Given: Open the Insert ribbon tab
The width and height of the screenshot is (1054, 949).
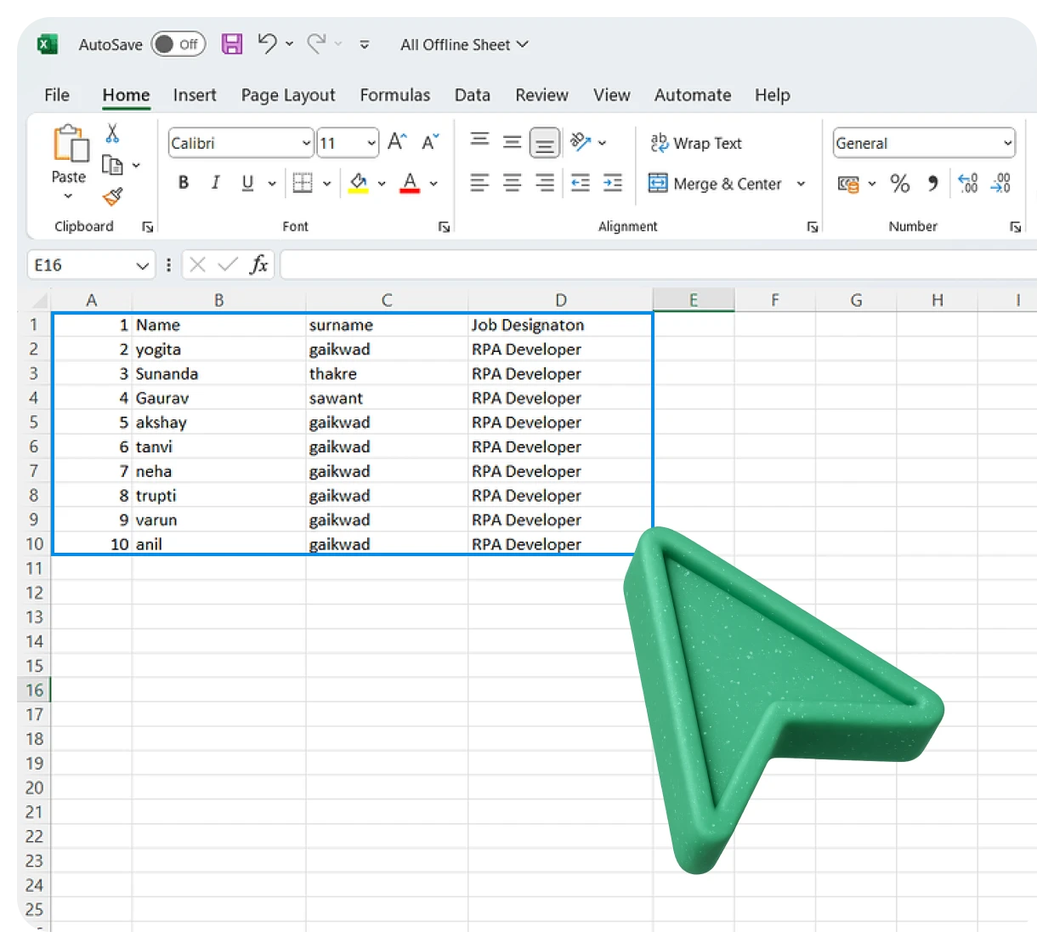Looking at the screenshot, I should [195, 95].
